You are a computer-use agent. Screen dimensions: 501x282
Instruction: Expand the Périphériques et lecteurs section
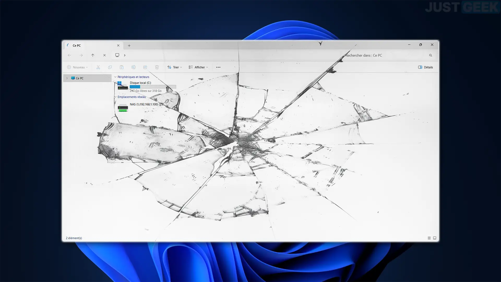point(115,77)
